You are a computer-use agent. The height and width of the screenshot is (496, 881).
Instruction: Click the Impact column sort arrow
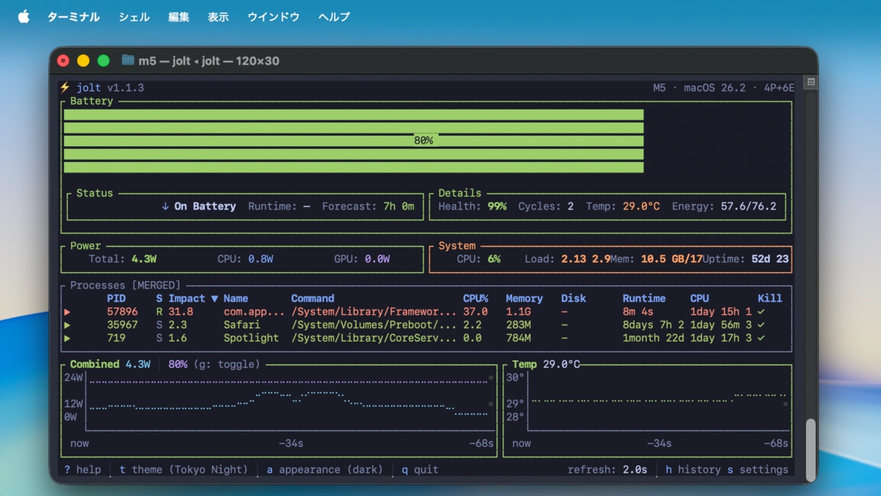(213, 298)
